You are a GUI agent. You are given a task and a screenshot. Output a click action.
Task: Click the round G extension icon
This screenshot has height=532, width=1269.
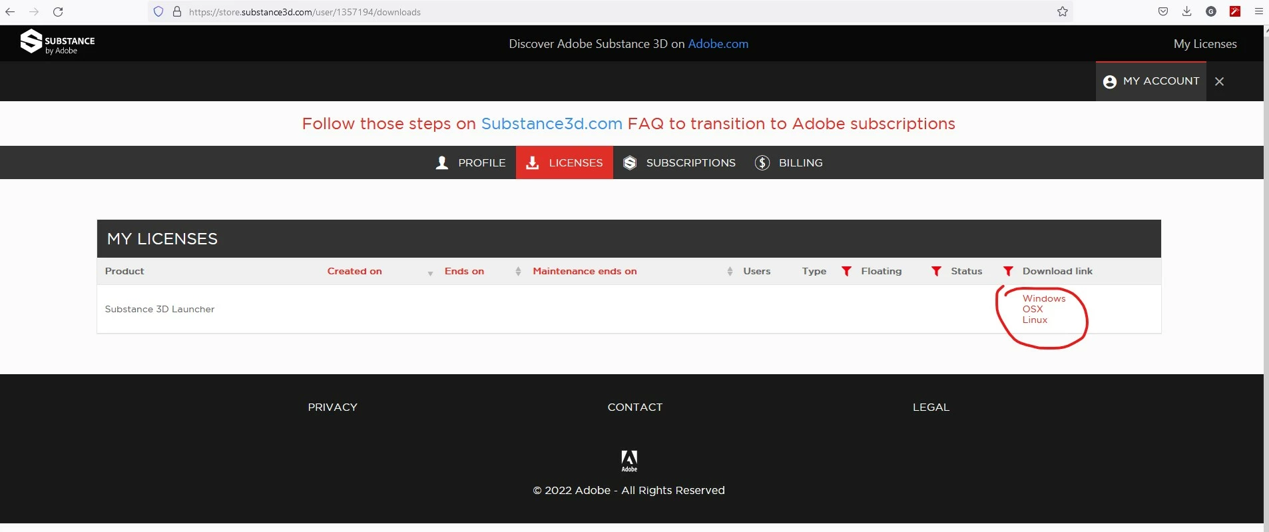(1211, 11)
